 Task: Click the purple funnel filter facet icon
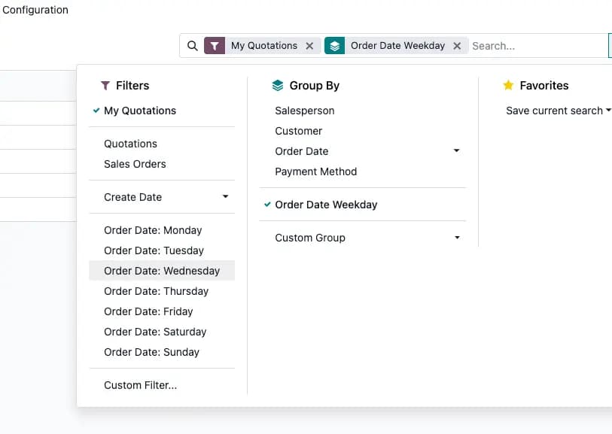[x=215, y=46]
